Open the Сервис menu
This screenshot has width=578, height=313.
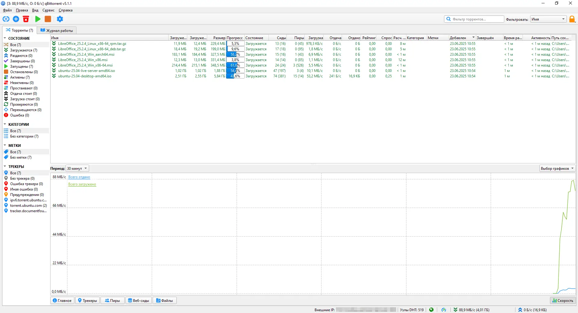[x=48, y=10]
